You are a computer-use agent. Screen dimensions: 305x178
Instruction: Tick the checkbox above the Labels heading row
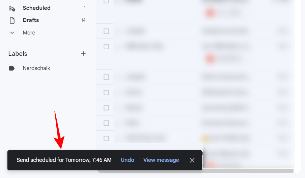(106, 47)
